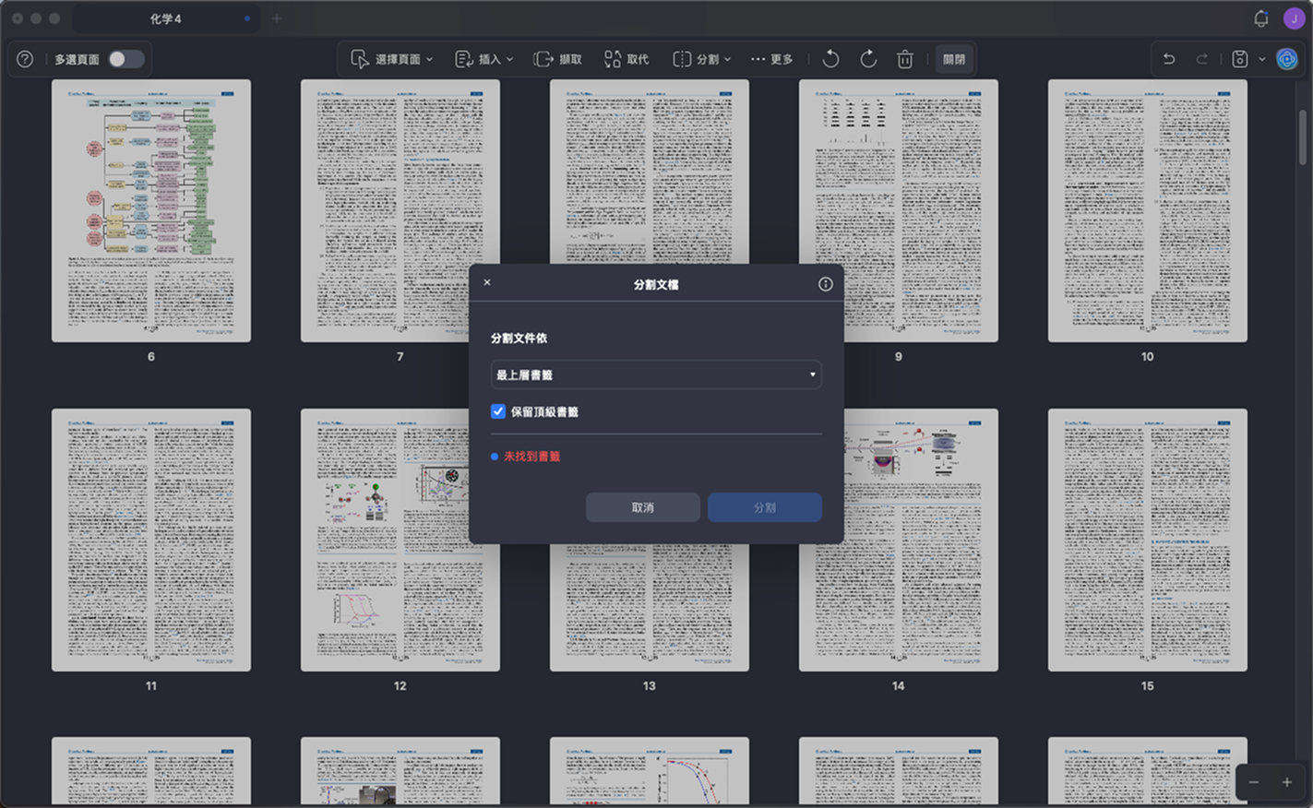Select page 10 thumbnail

(1148, 210)
